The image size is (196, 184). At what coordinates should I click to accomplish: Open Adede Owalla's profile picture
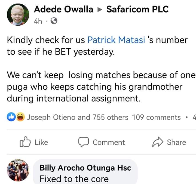point(18,16)
